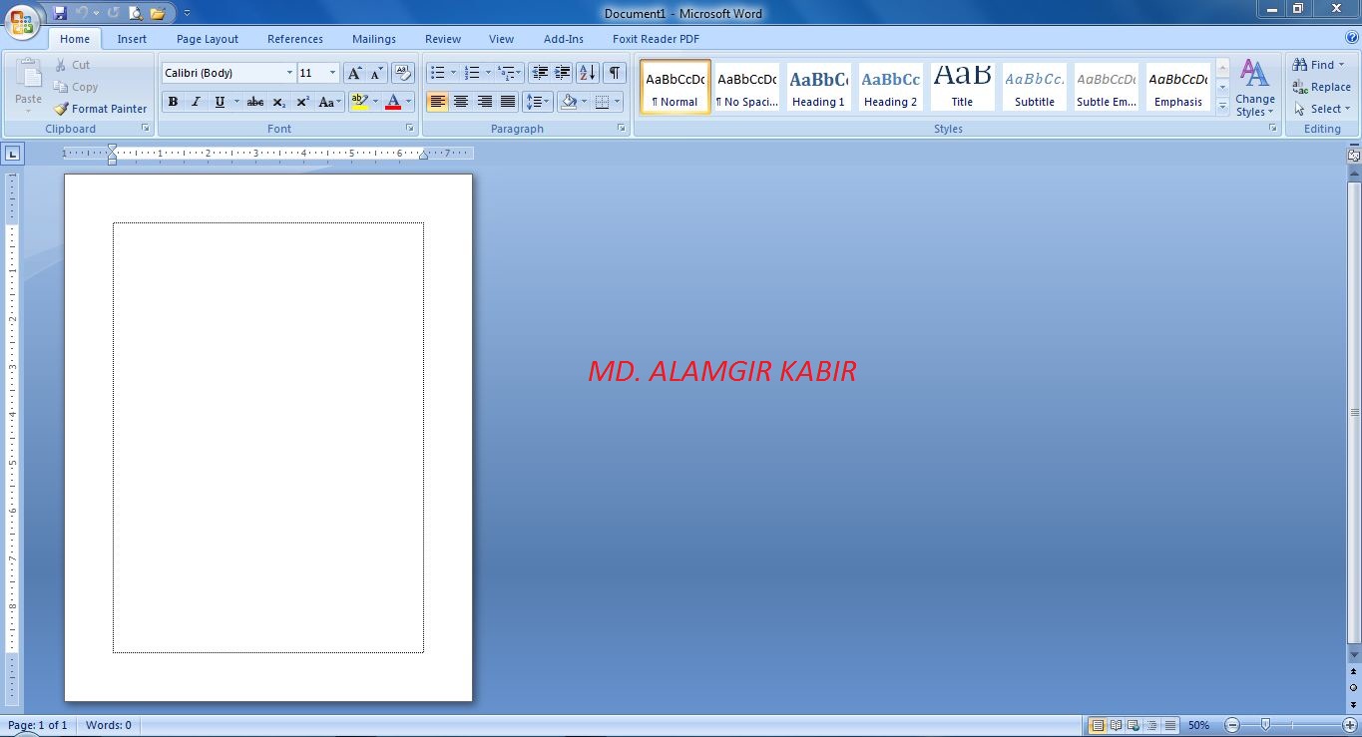
Task: Open the Font dialog launcher
Action: coord(410,129)
